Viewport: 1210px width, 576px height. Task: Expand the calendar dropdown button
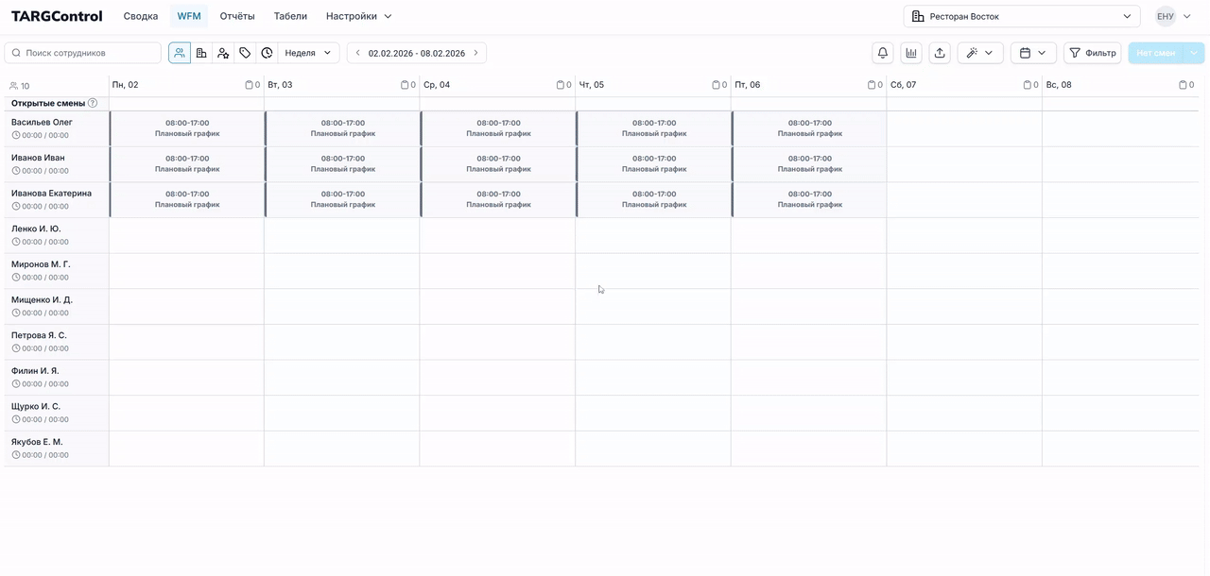pyautogui.click(x=1032, y=53)
